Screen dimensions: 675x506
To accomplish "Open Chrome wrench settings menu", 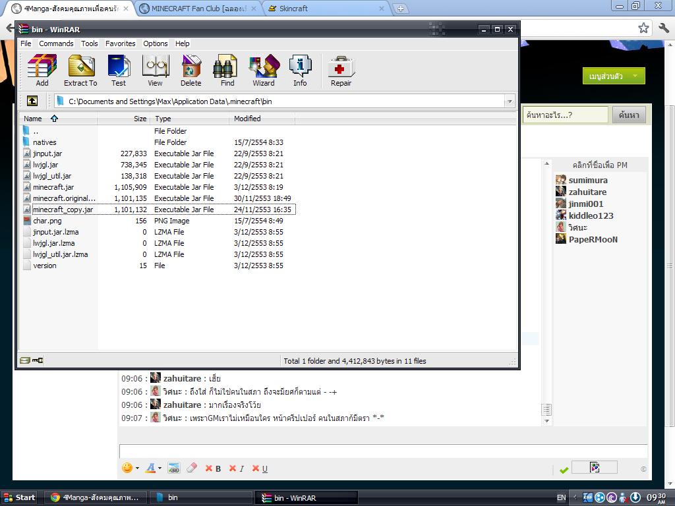I will [x=663, y=28].
